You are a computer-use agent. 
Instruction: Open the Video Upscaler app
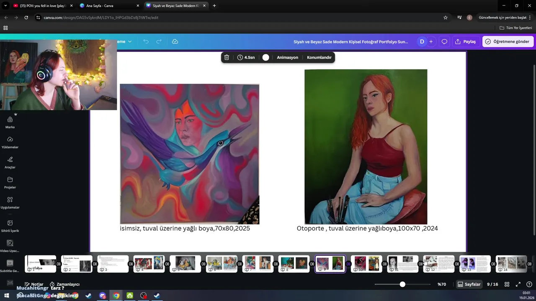pyautogui.click(x=10, y=246)
